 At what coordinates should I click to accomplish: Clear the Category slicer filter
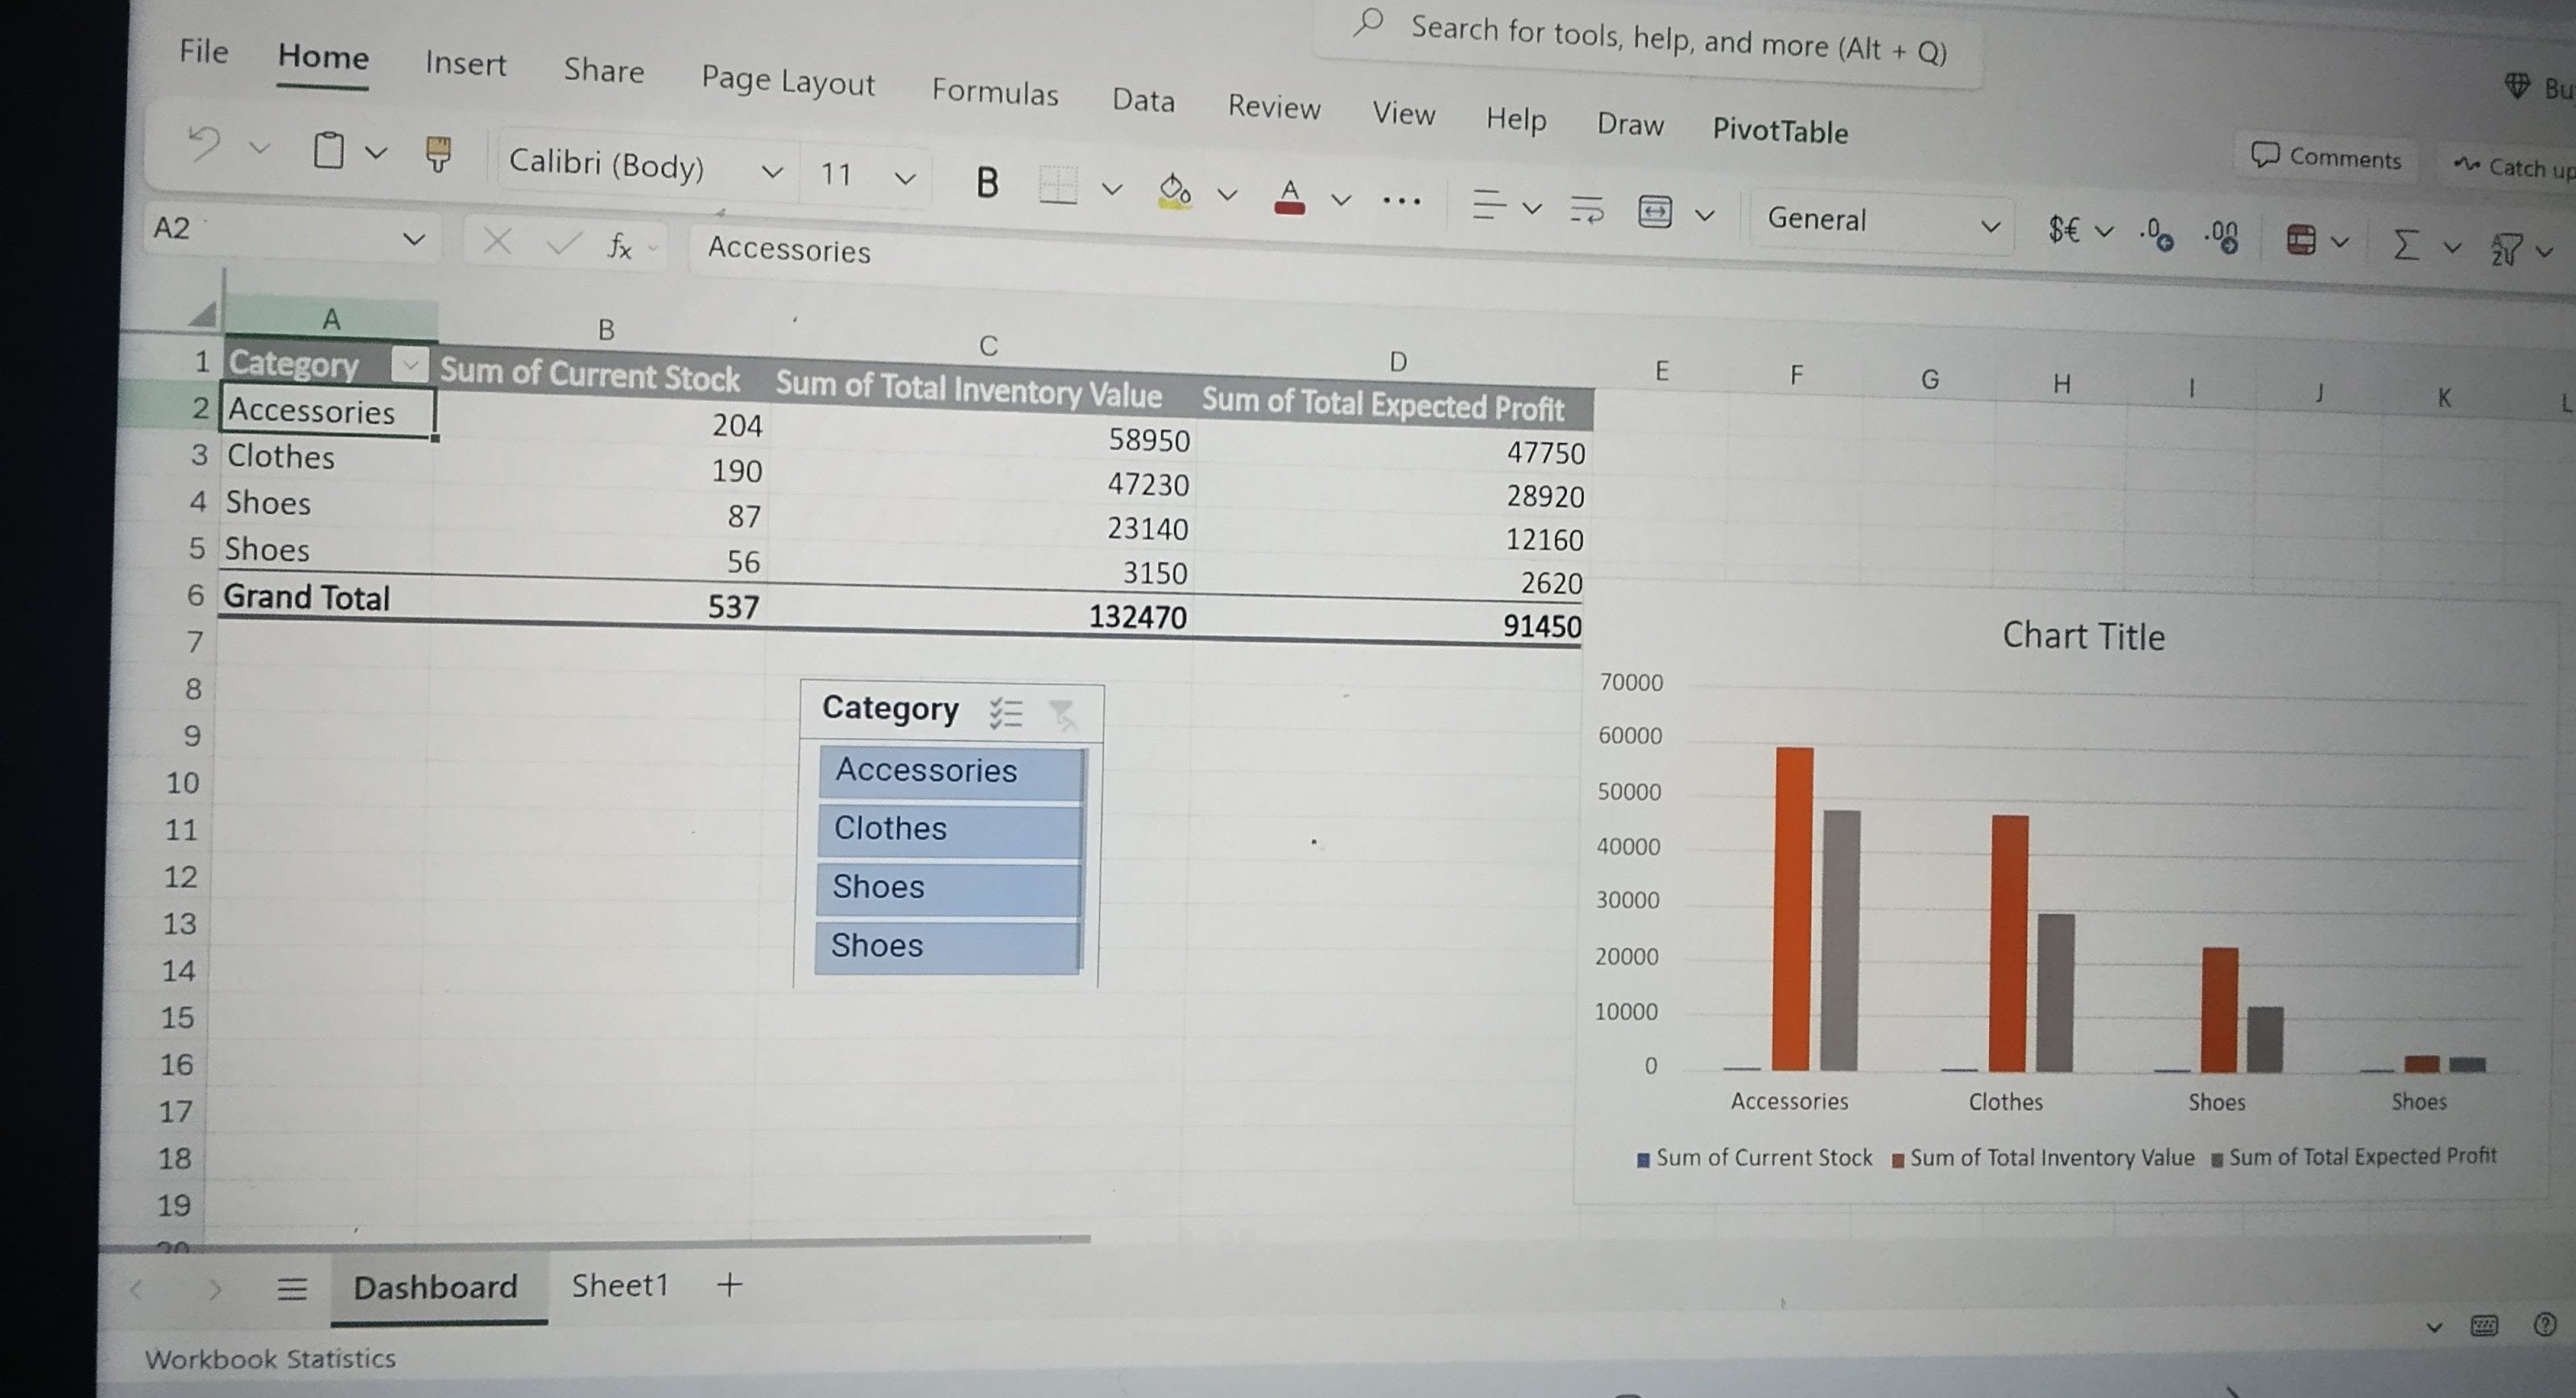click(x=1062, y=715)
